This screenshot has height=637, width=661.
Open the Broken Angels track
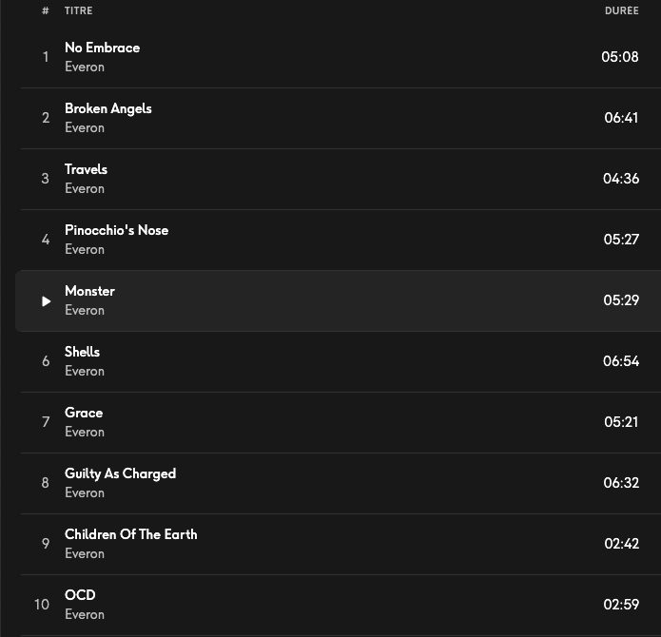coord(107,108)
